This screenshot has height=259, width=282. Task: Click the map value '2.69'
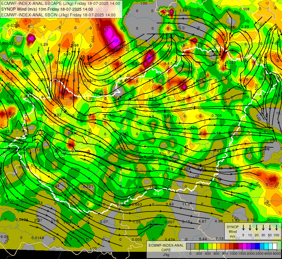coord(245,27)
